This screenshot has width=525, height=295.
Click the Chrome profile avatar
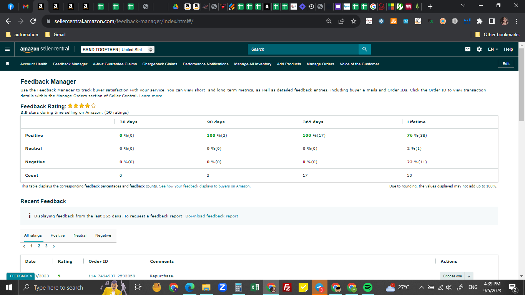tap(504, 21)
